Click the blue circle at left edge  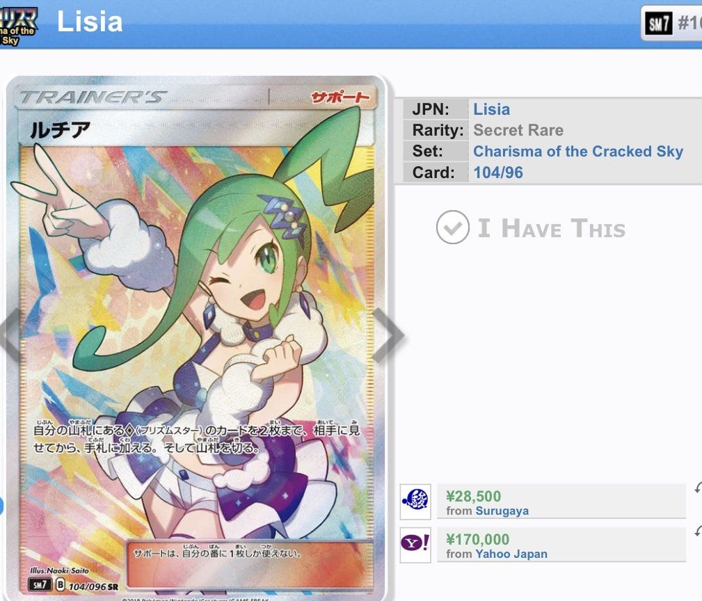1,506
